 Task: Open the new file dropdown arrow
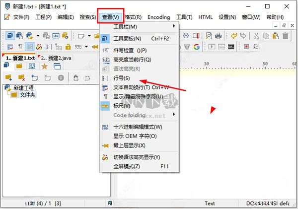[x=89, y=36]
